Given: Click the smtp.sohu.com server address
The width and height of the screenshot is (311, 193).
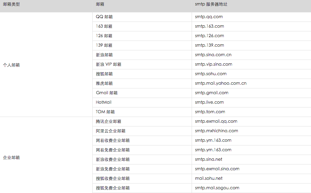Looking at the screenshot, I should coord(211,74).
